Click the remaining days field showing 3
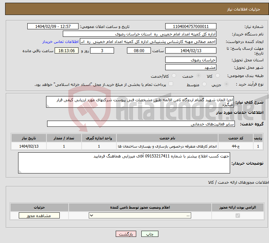This screenshot has width=269, height=243. point(102,50)
